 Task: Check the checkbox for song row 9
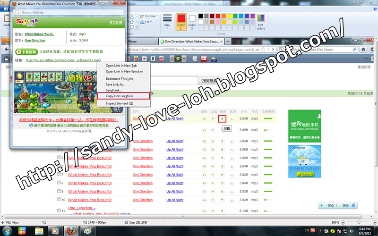coord(59,191)
